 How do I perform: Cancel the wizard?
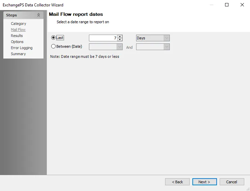coord(232,182)
